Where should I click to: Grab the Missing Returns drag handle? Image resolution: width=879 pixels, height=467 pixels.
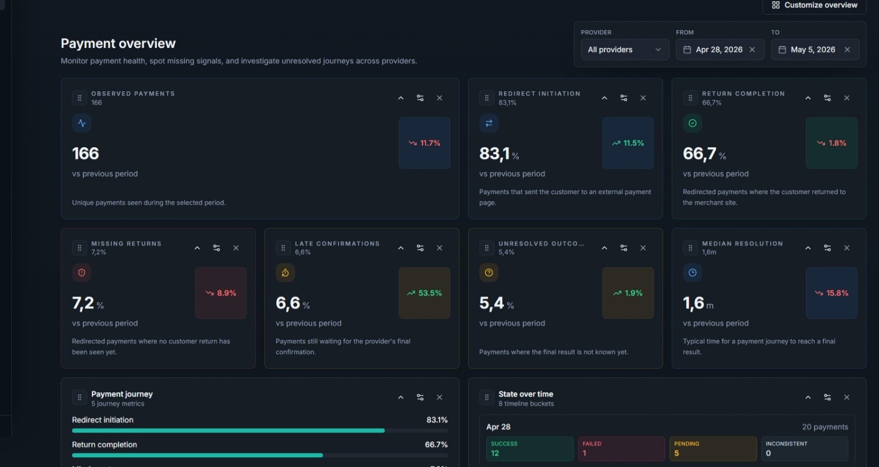(79, 248)
